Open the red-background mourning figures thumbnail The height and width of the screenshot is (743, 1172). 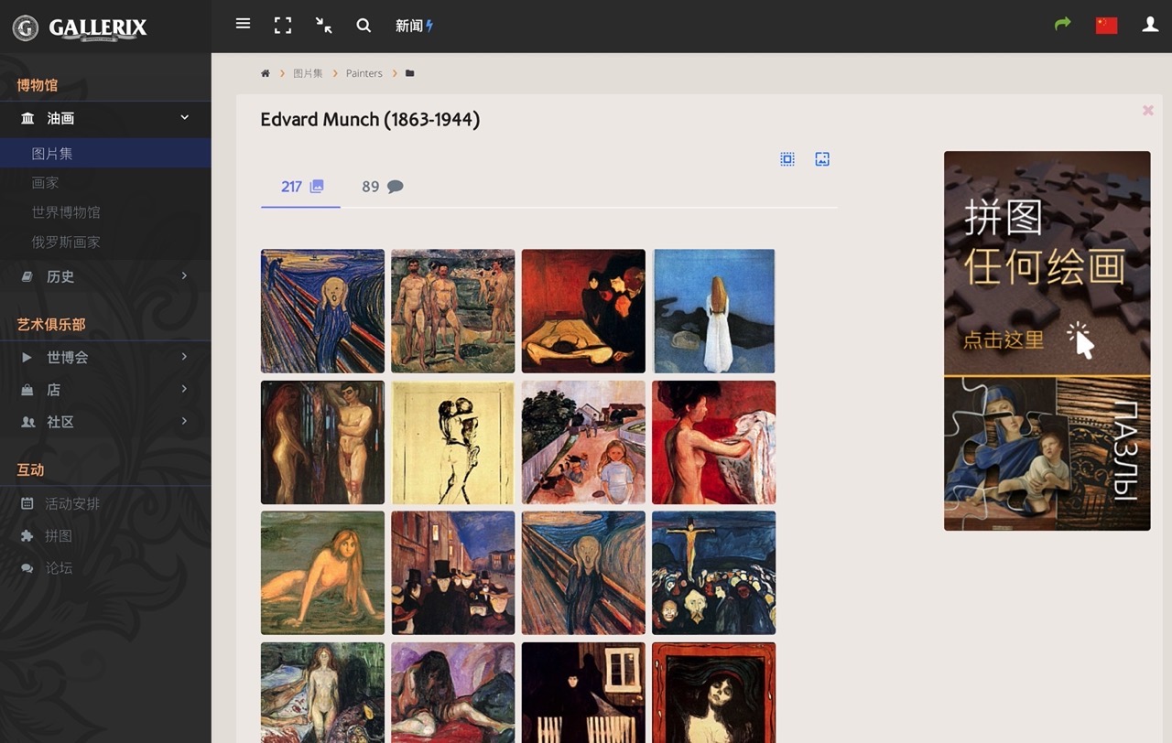(x=583, y=311)
